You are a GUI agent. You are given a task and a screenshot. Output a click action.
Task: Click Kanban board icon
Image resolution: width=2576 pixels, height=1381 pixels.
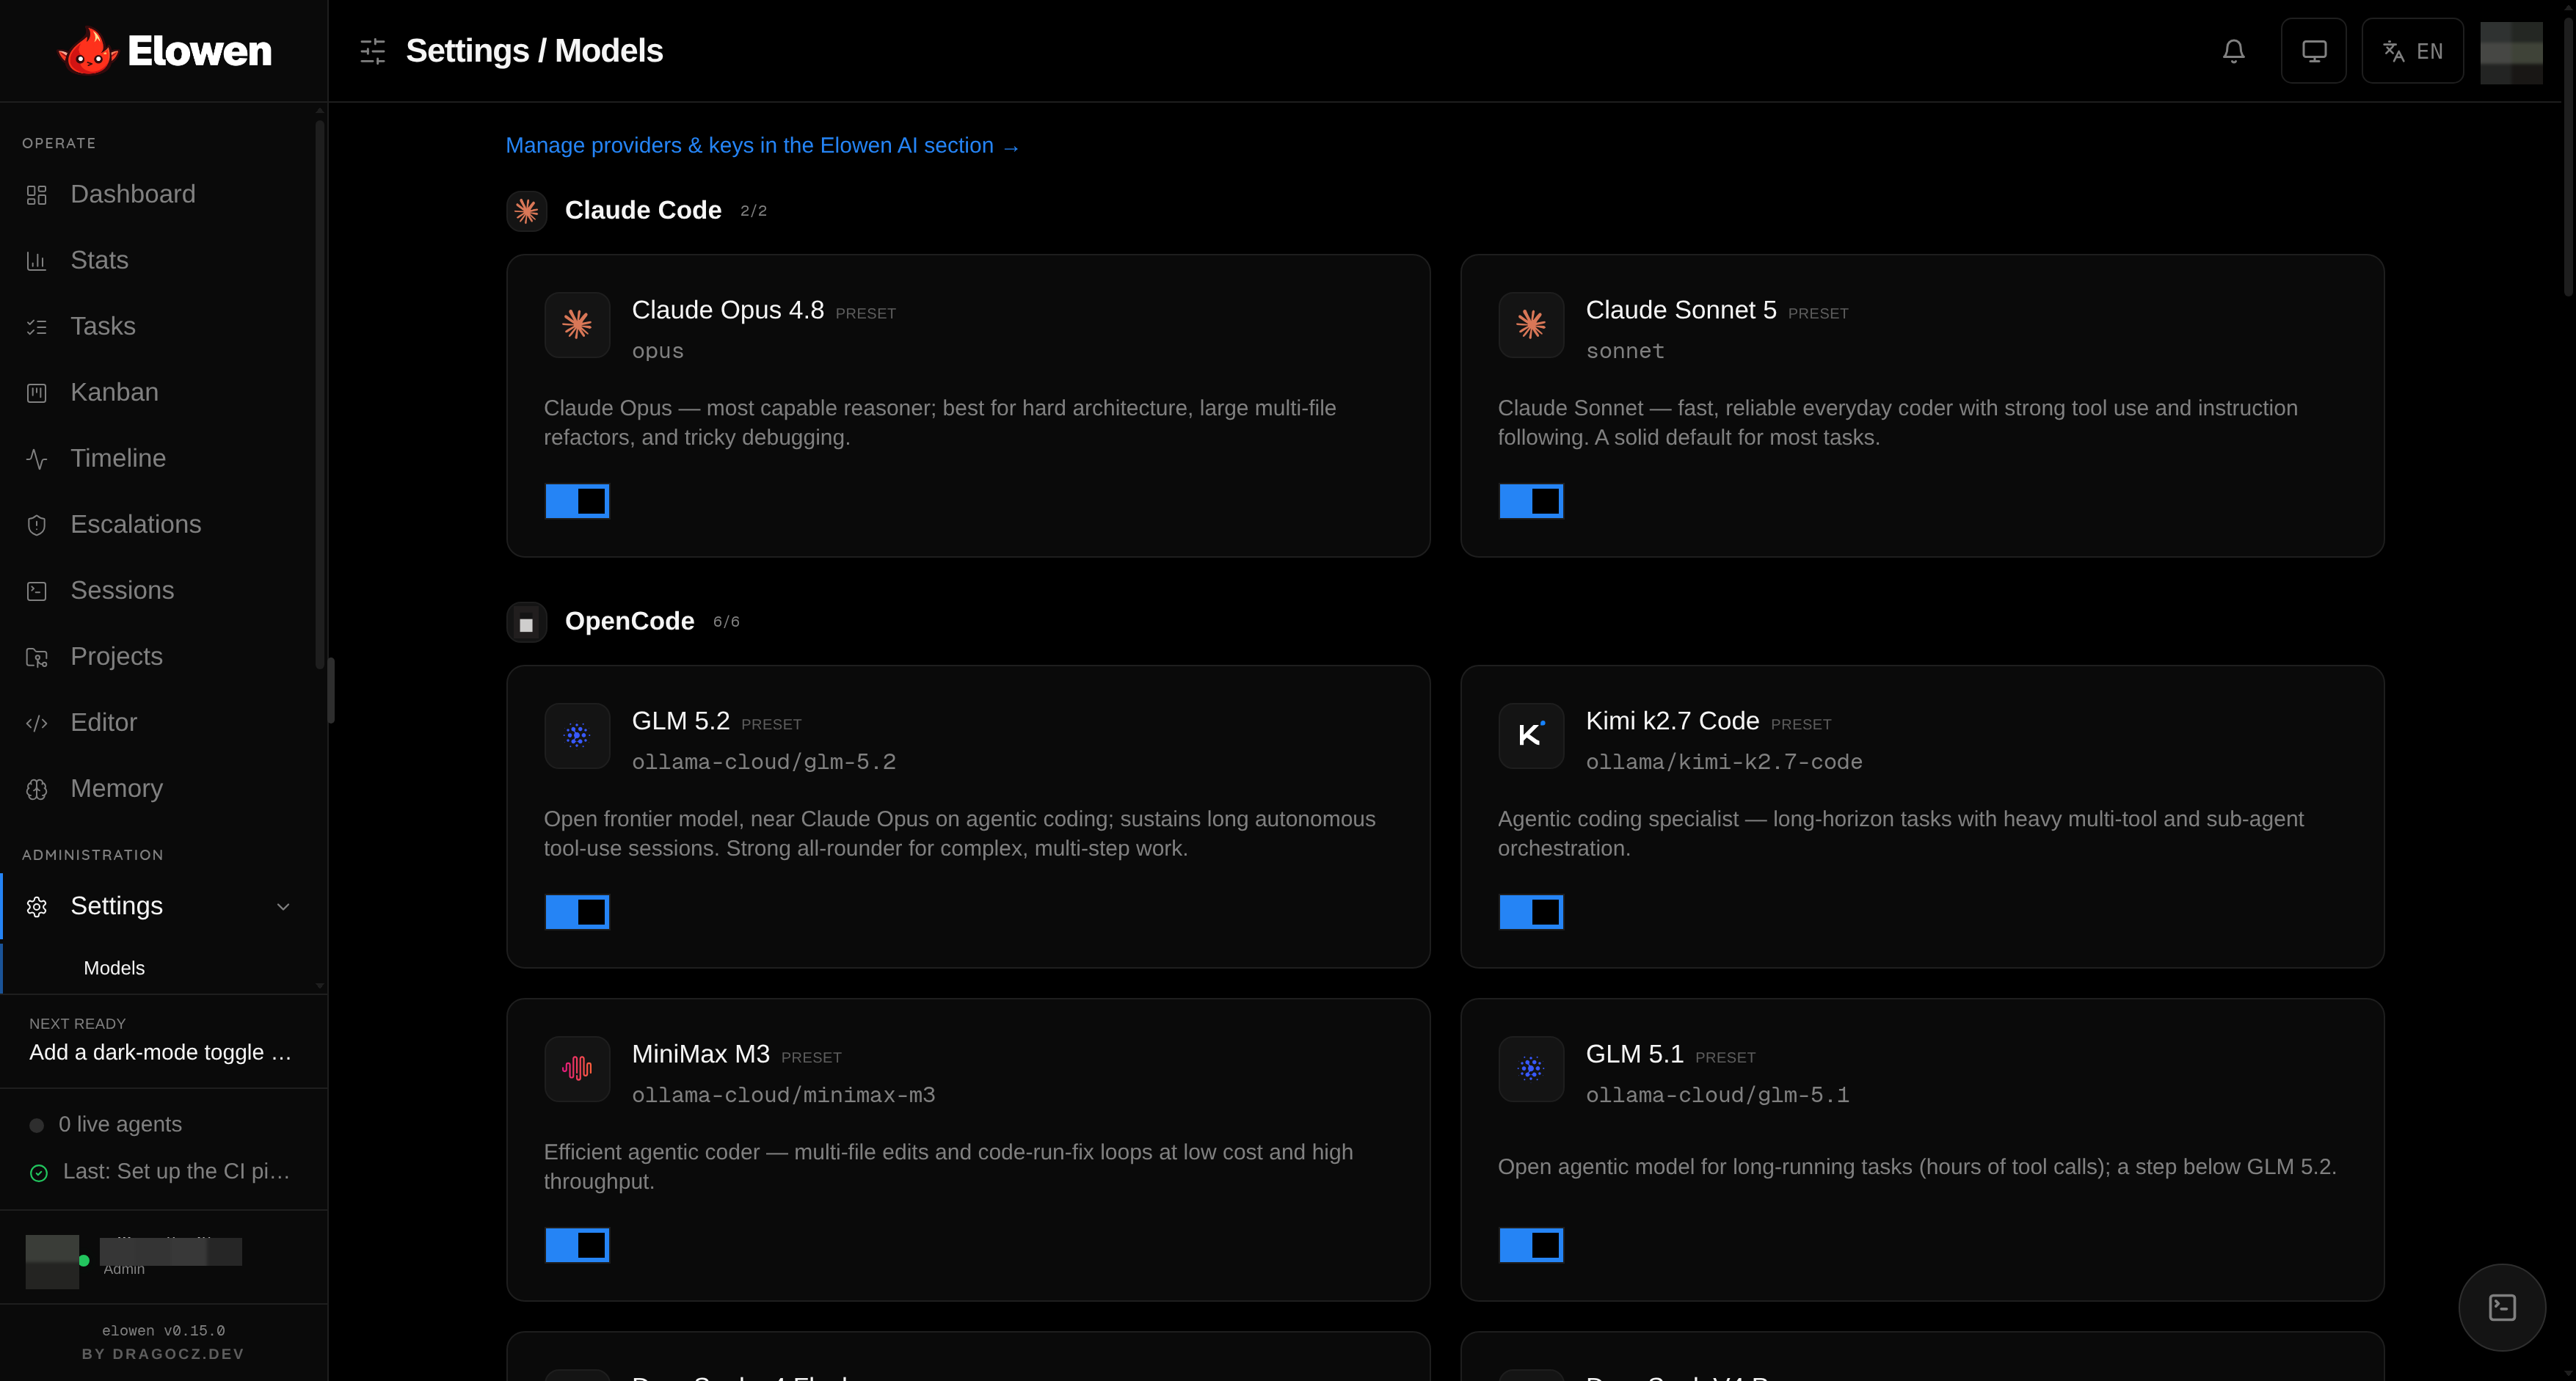click(37, 393)
